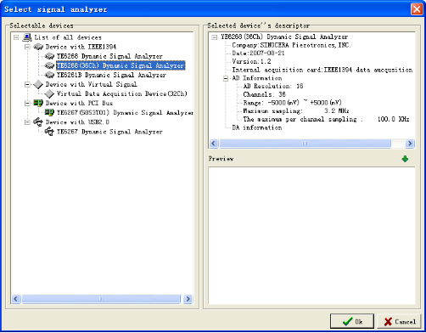Click the icon of YE6268(36Ch) Dynamic Signal Analyzer
The image size is (426, 333).
[49, 65]
